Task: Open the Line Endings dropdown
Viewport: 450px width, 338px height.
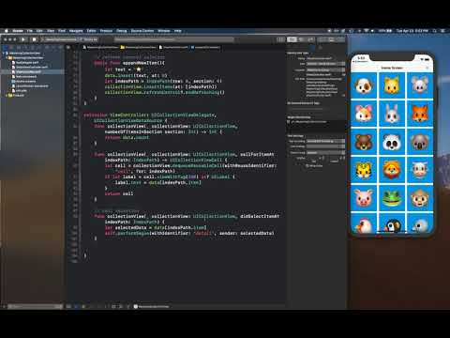Action: (325, 146)
